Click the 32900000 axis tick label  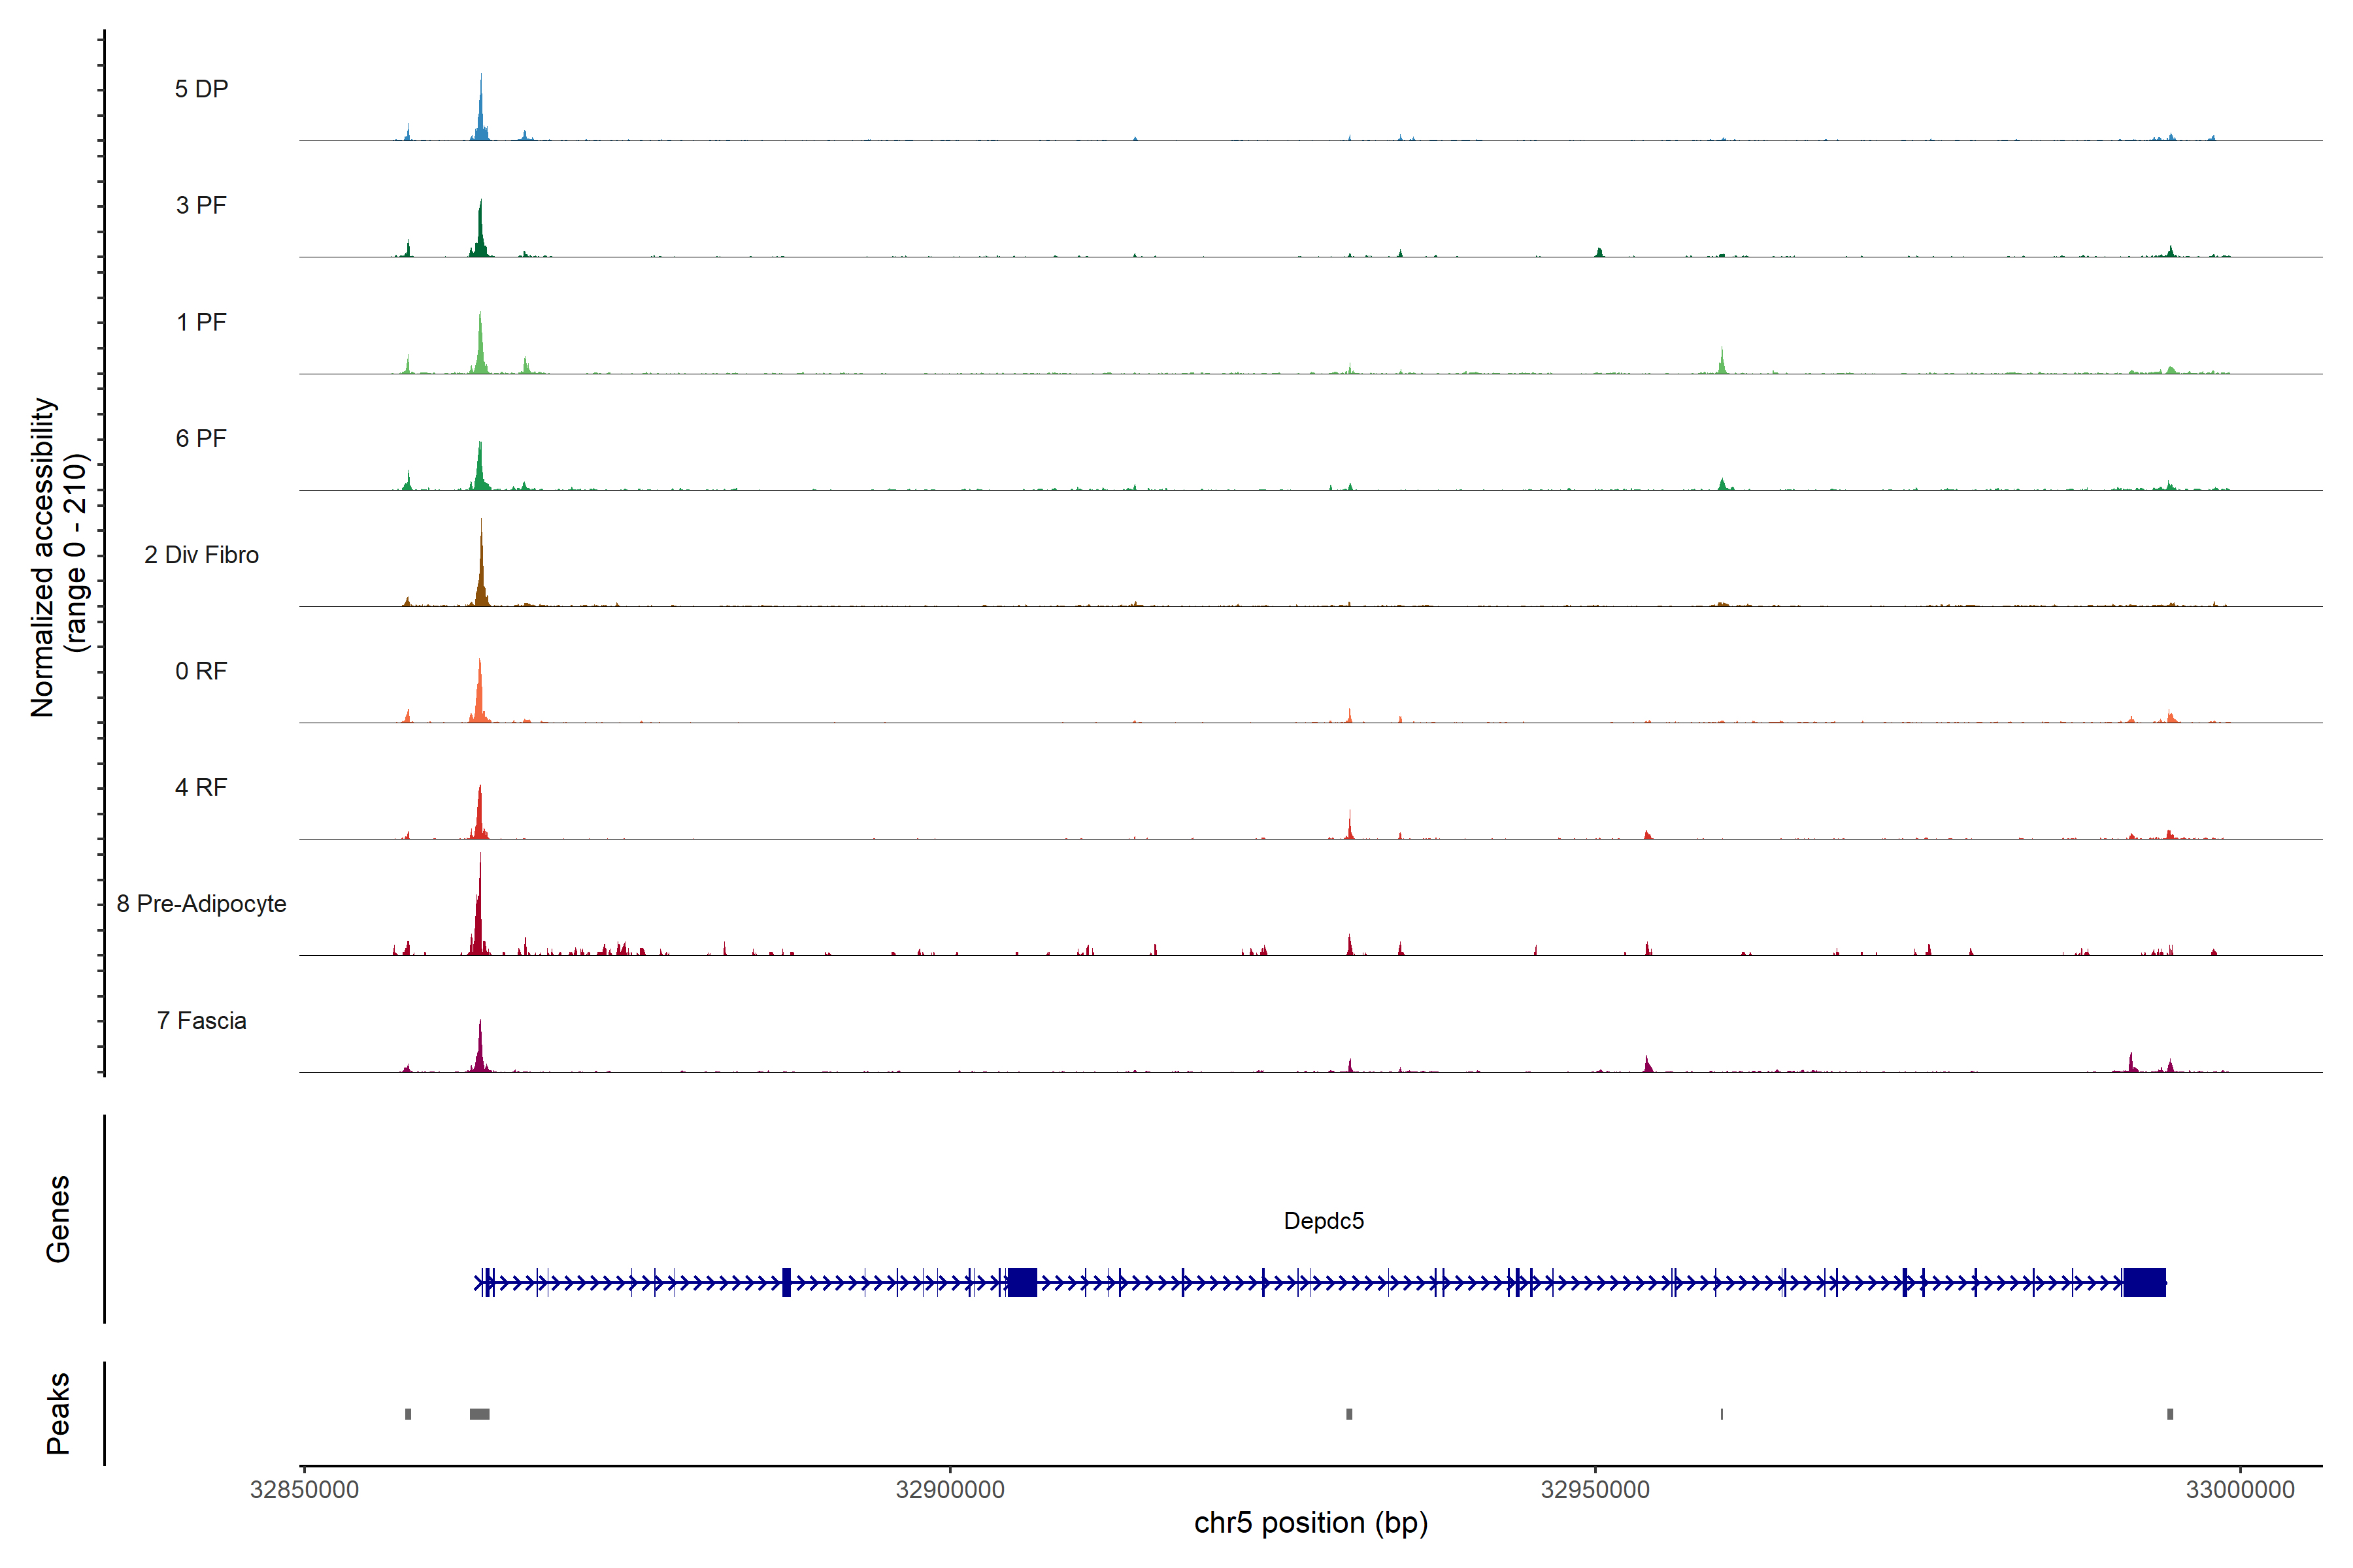(x=950, y=1490)
